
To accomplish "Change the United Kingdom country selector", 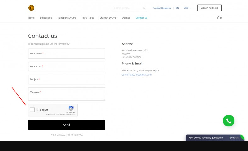I will click(162, 8).
